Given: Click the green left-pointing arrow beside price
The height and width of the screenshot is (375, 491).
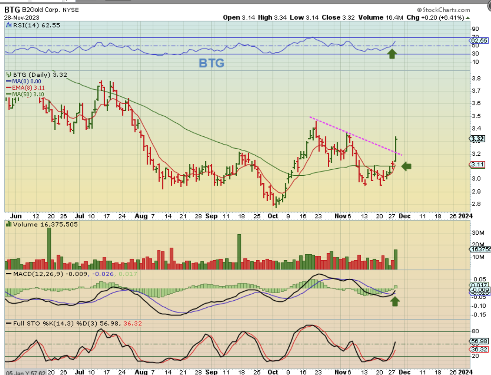Looking at the screenshot, I should coord(406,166).
